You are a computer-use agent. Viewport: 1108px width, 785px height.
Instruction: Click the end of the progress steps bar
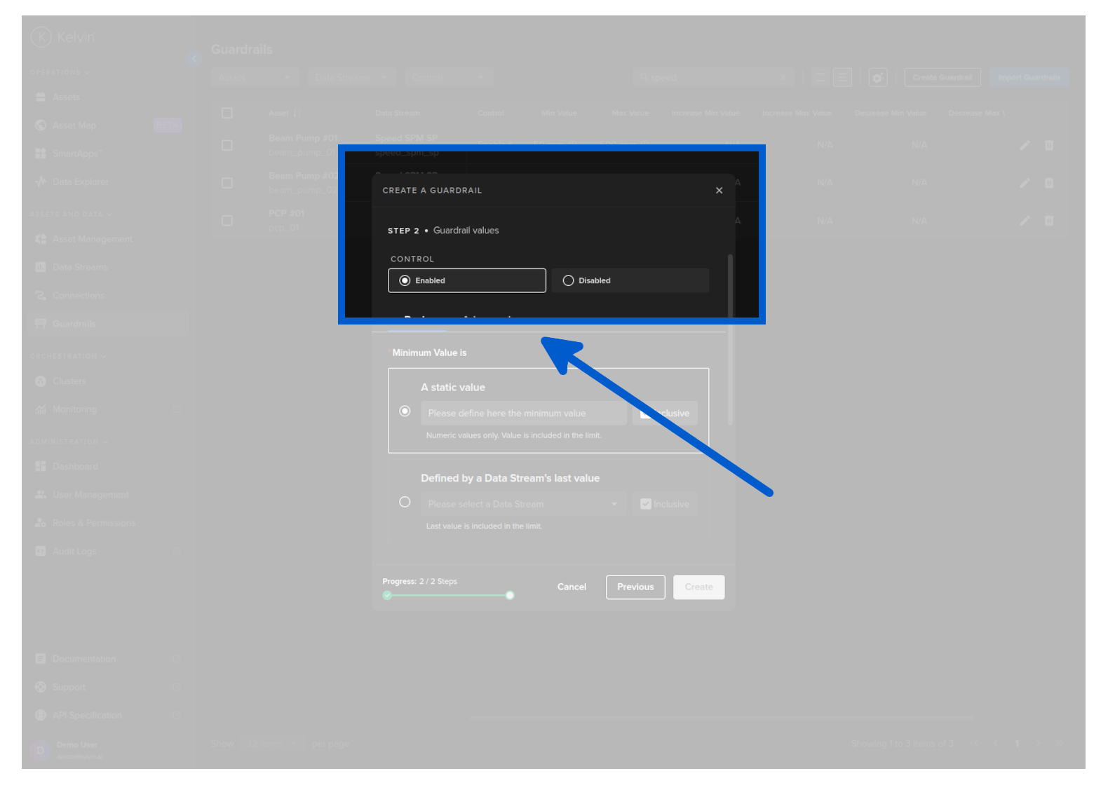pos(510,596)
